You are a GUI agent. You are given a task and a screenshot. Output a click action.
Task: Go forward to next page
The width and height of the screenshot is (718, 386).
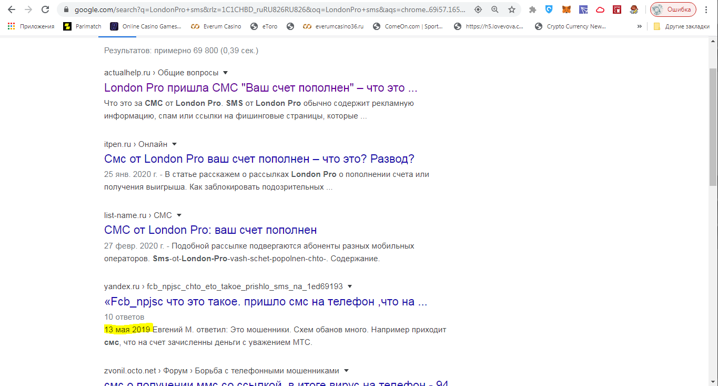tap(28, 9)
